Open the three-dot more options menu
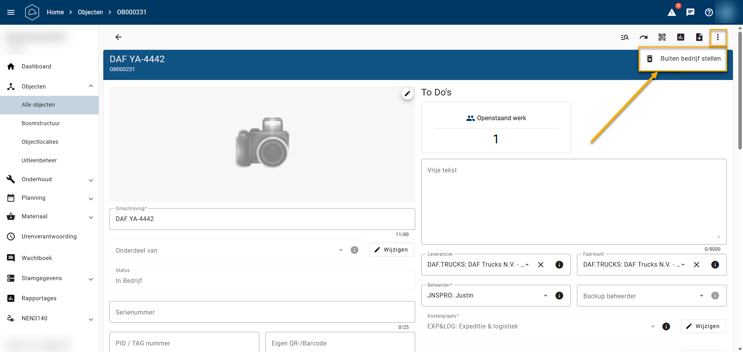The image size is (743, 352). [718, 37]
